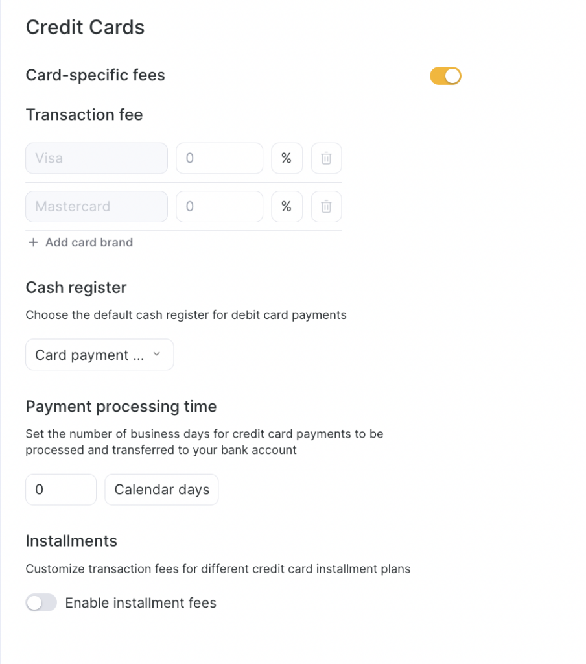Click the Credit Cards page title
This screenshot has width=586, height=664.
pyautogui.click(x=85, y=27)
